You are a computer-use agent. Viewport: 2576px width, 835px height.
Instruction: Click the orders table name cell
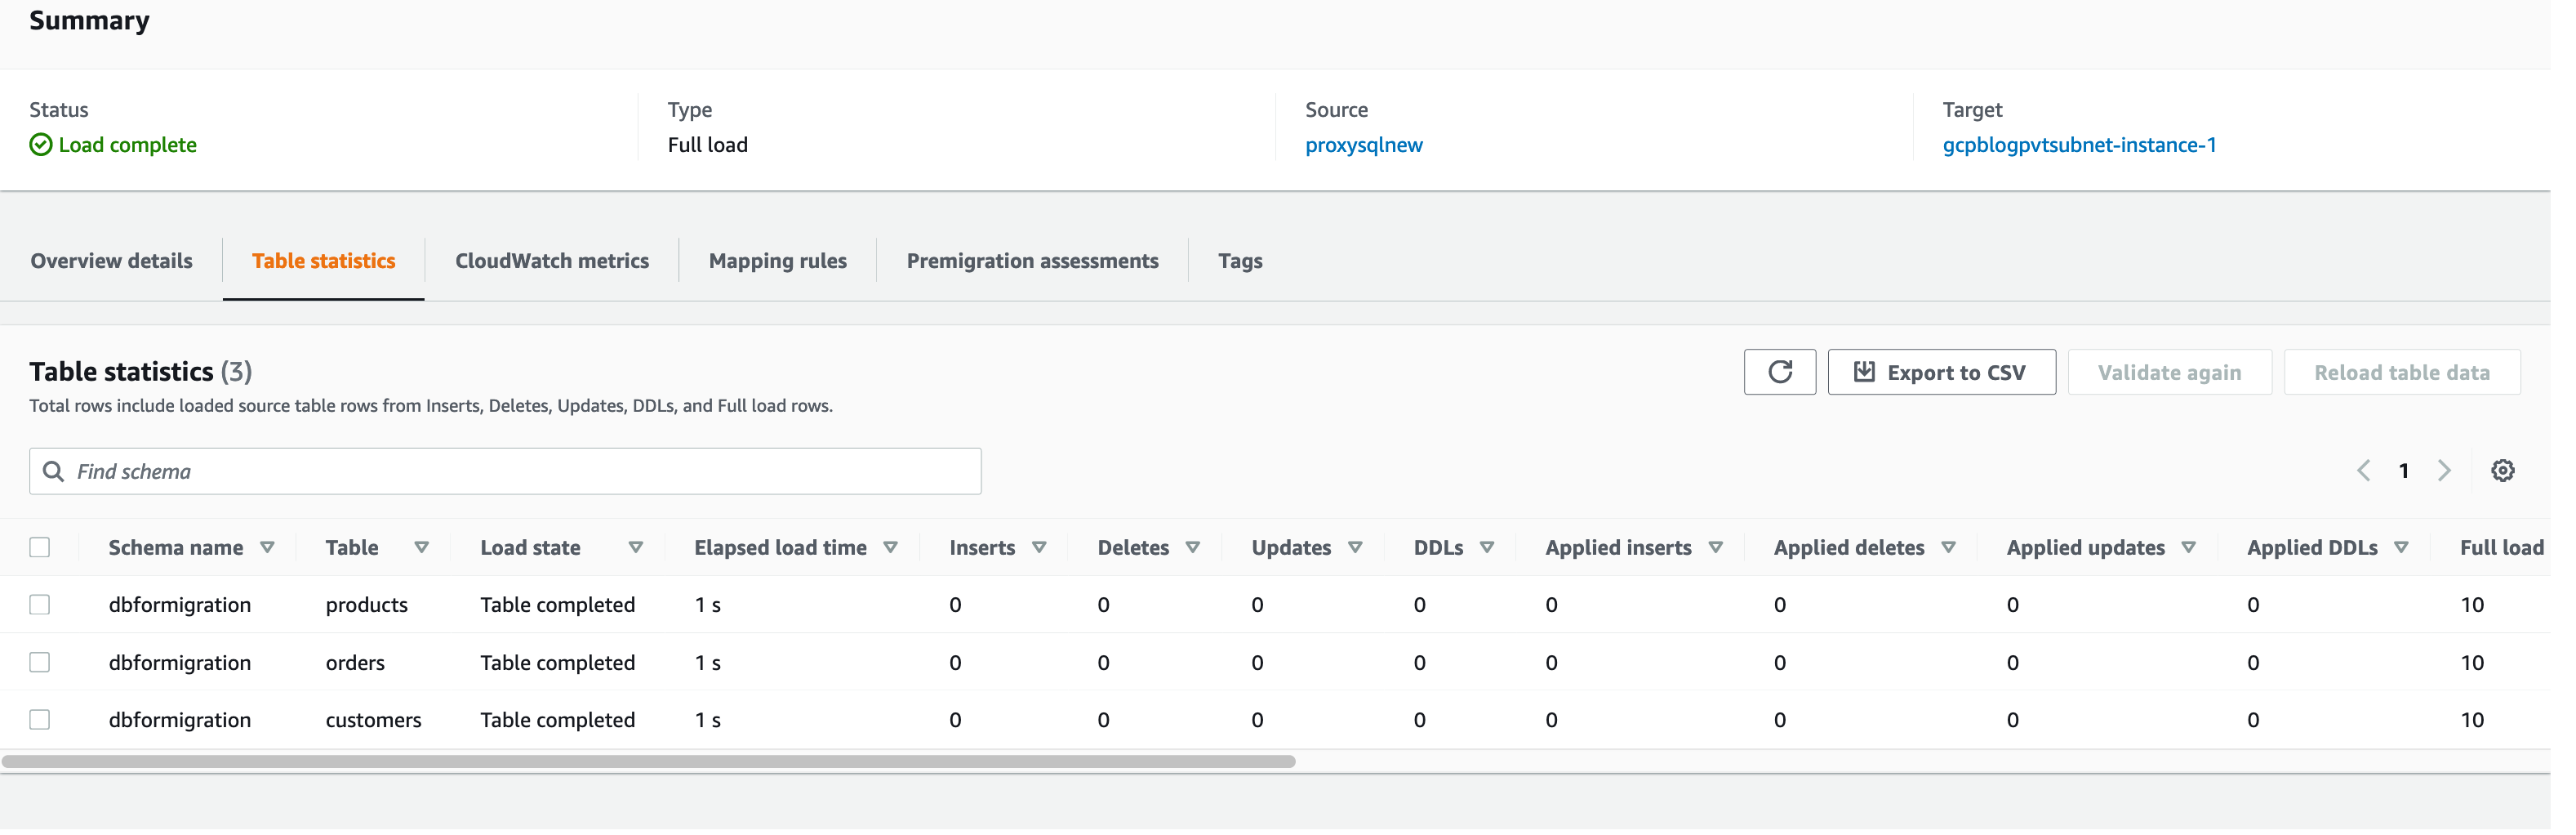[x=358, y=669]
